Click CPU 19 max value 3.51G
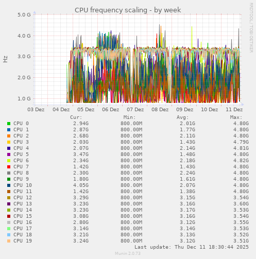256x259 pixels. coord(241,241)
